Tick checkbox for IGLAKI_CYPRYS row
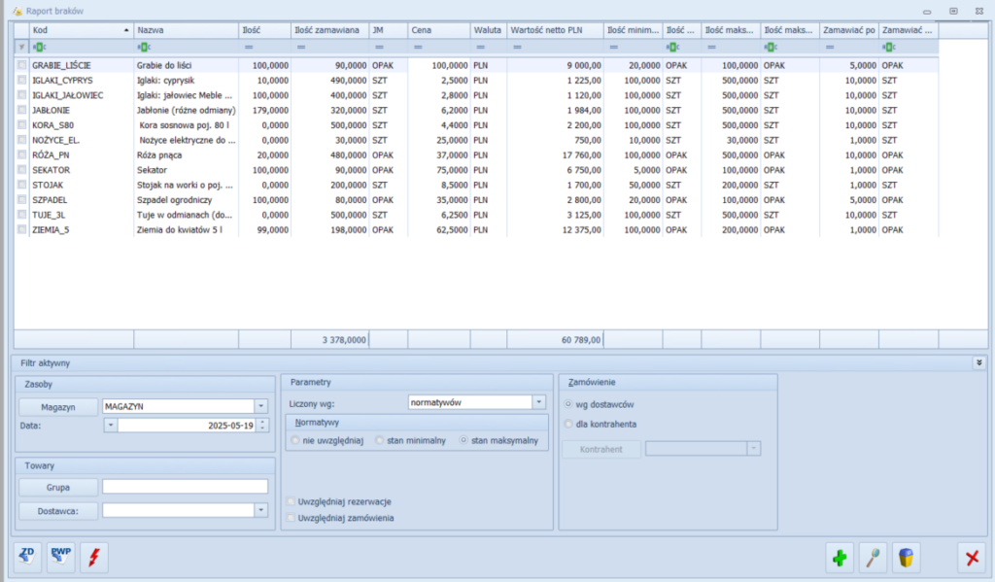995x582 pixels. coord(22,81)
